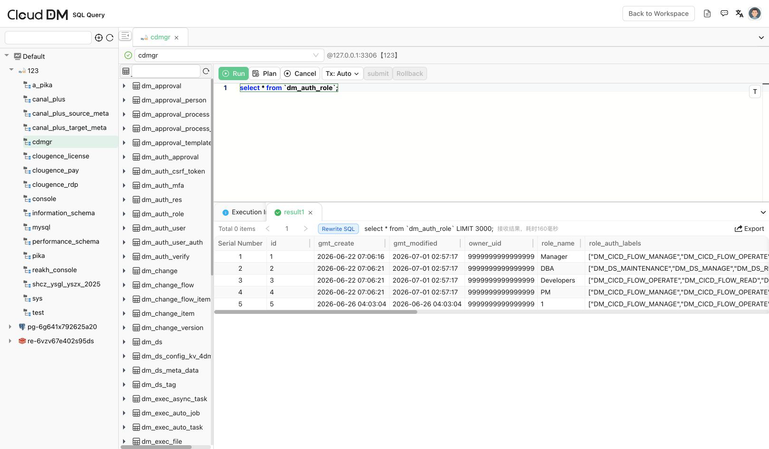Select the information_schema database

point(63,213)
